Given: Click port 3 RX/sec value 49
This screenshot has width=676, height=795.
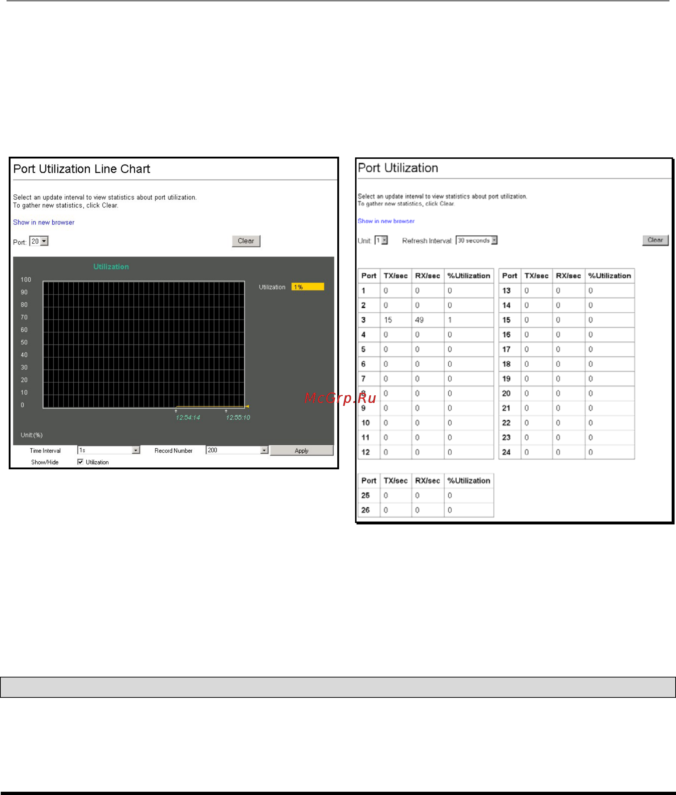Looking at the screenshot, I should click(x=419, y=320).
